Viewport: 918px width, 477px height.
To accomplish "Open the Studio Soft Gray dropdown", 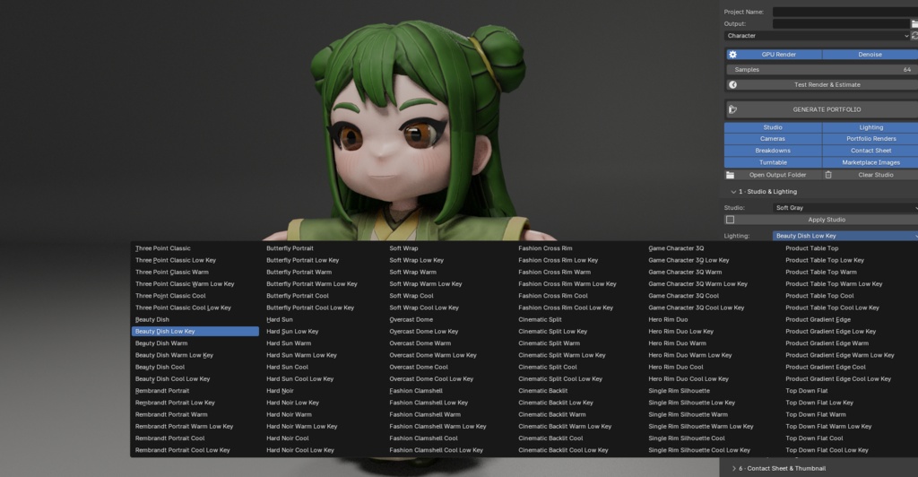I will pyautogui.click(x=844, y=208).
